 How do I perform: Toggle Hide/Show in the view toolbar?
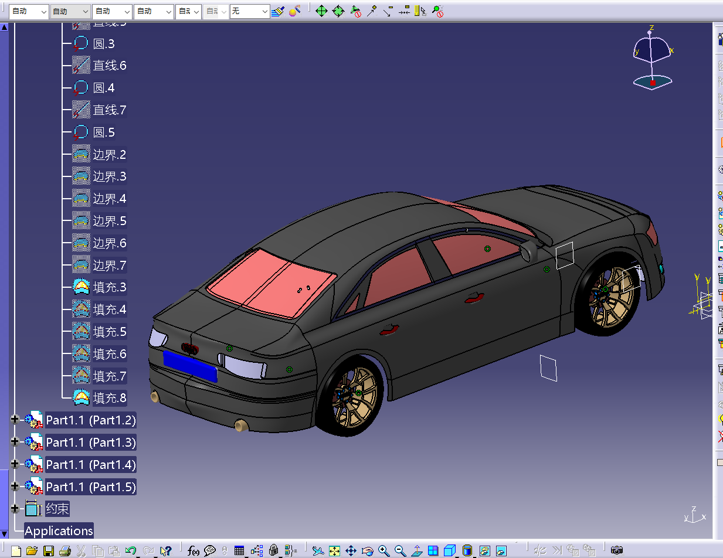pos(485,551)
